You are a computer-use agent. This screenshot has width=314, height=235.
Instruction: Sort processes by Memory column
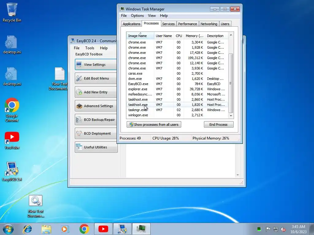(x=194, y=36)
